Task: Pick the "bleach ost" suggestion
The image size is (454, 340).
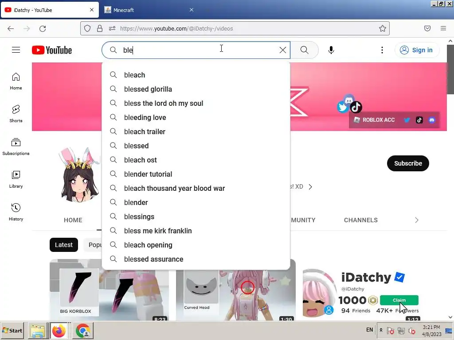Action: [196, 160]
